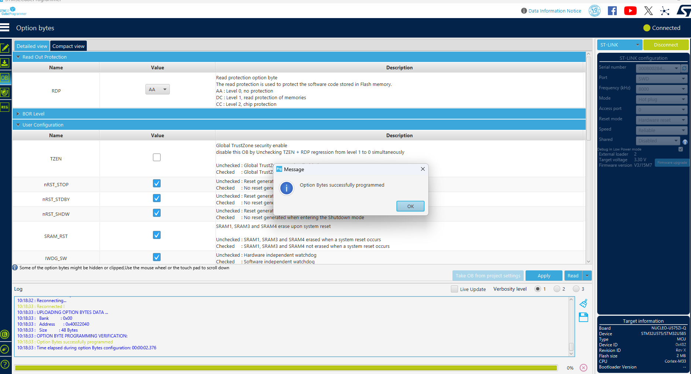Open the YouTube icon in the header

click(x=630, y=11)
